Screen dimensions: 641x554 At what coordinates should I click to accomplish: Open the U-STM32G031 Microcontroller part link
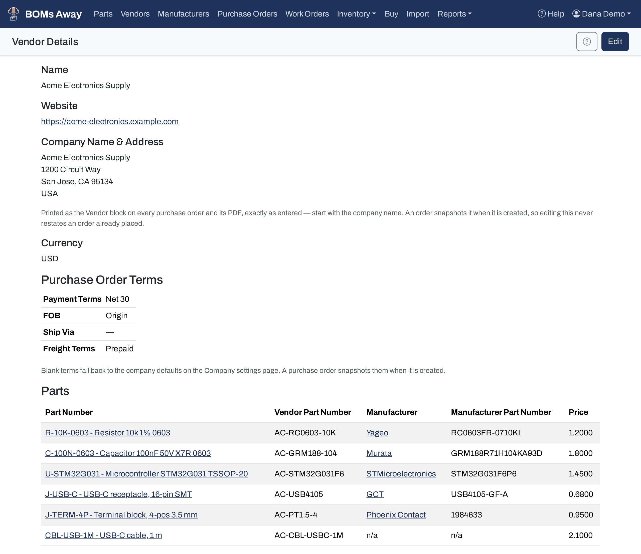[x=146, y=474]
